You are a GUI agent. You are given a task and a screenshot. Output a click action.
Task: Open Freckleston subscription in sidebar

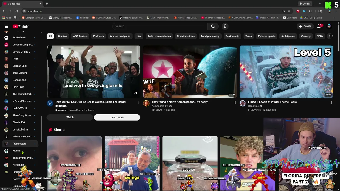coord(20,144)
